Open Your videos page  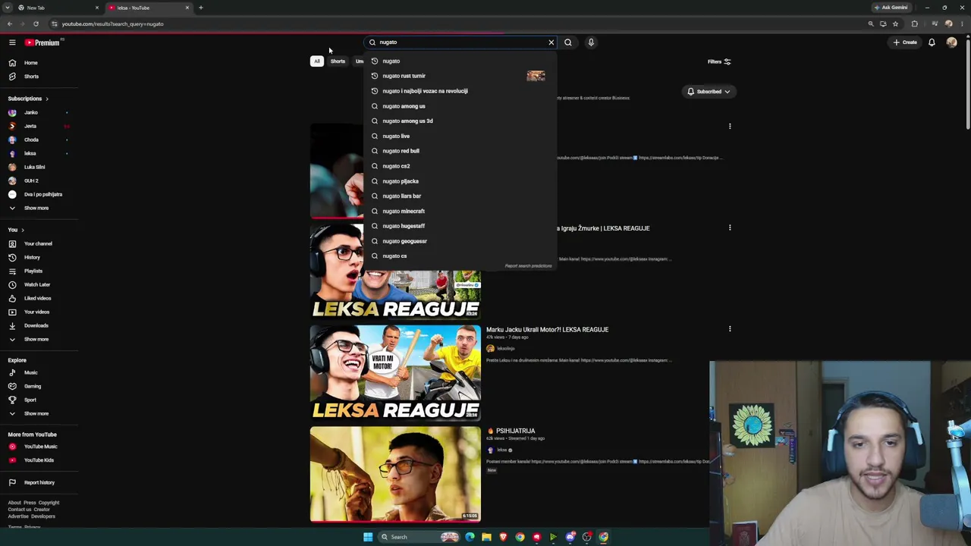pos(38,312)
